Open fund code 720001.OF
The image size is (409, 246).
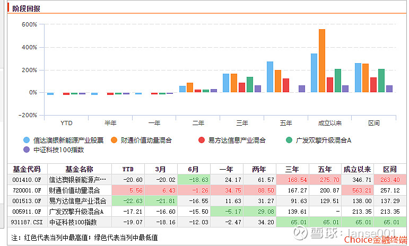27,190
